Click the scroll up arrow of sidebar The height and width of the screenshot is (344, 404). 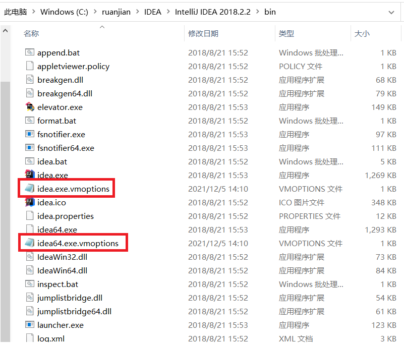click(5, 31)
